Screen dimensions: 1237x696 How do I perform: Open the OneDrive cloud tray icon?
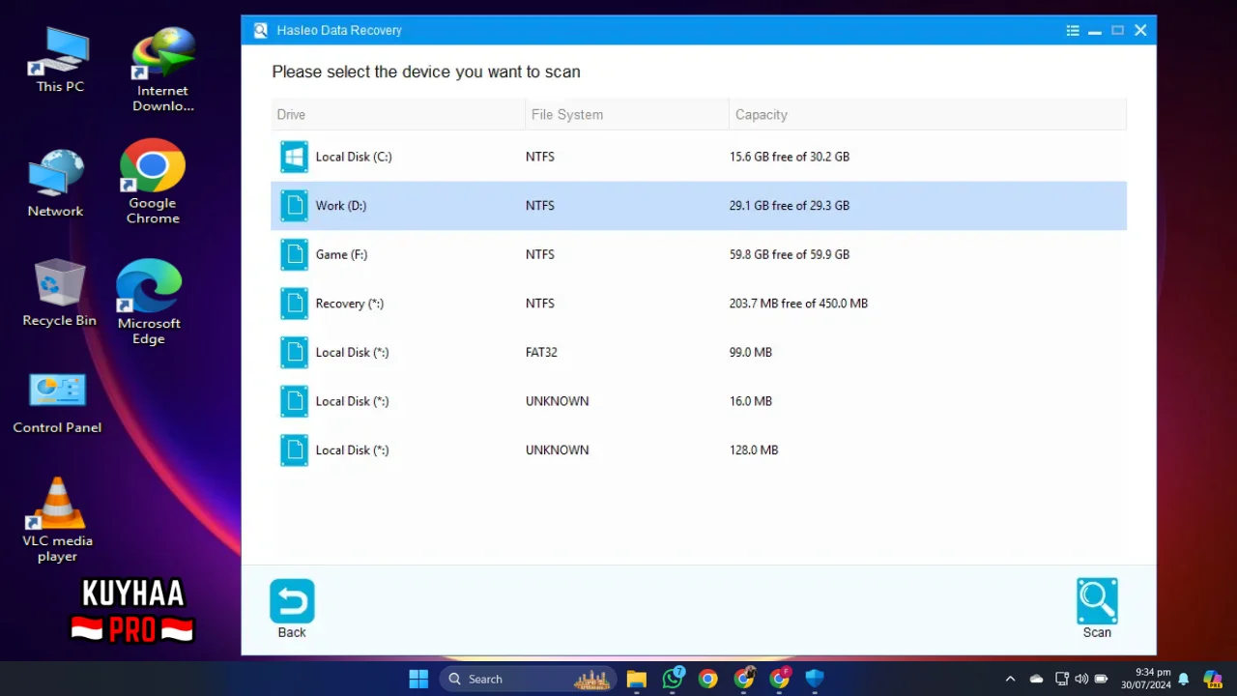(x=1036, y=679)
